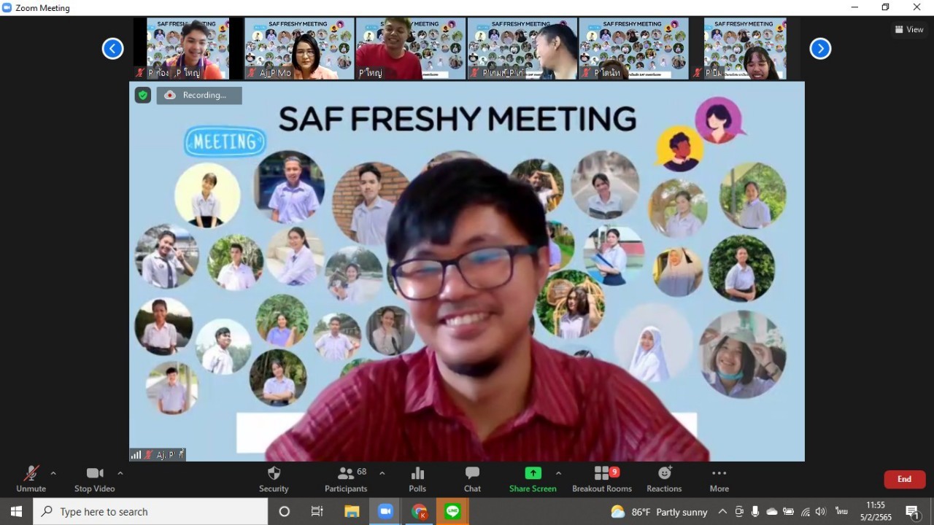Open Breakout Rooms
The height and width of the screenshot is (525, 934).
coord(602,478)
